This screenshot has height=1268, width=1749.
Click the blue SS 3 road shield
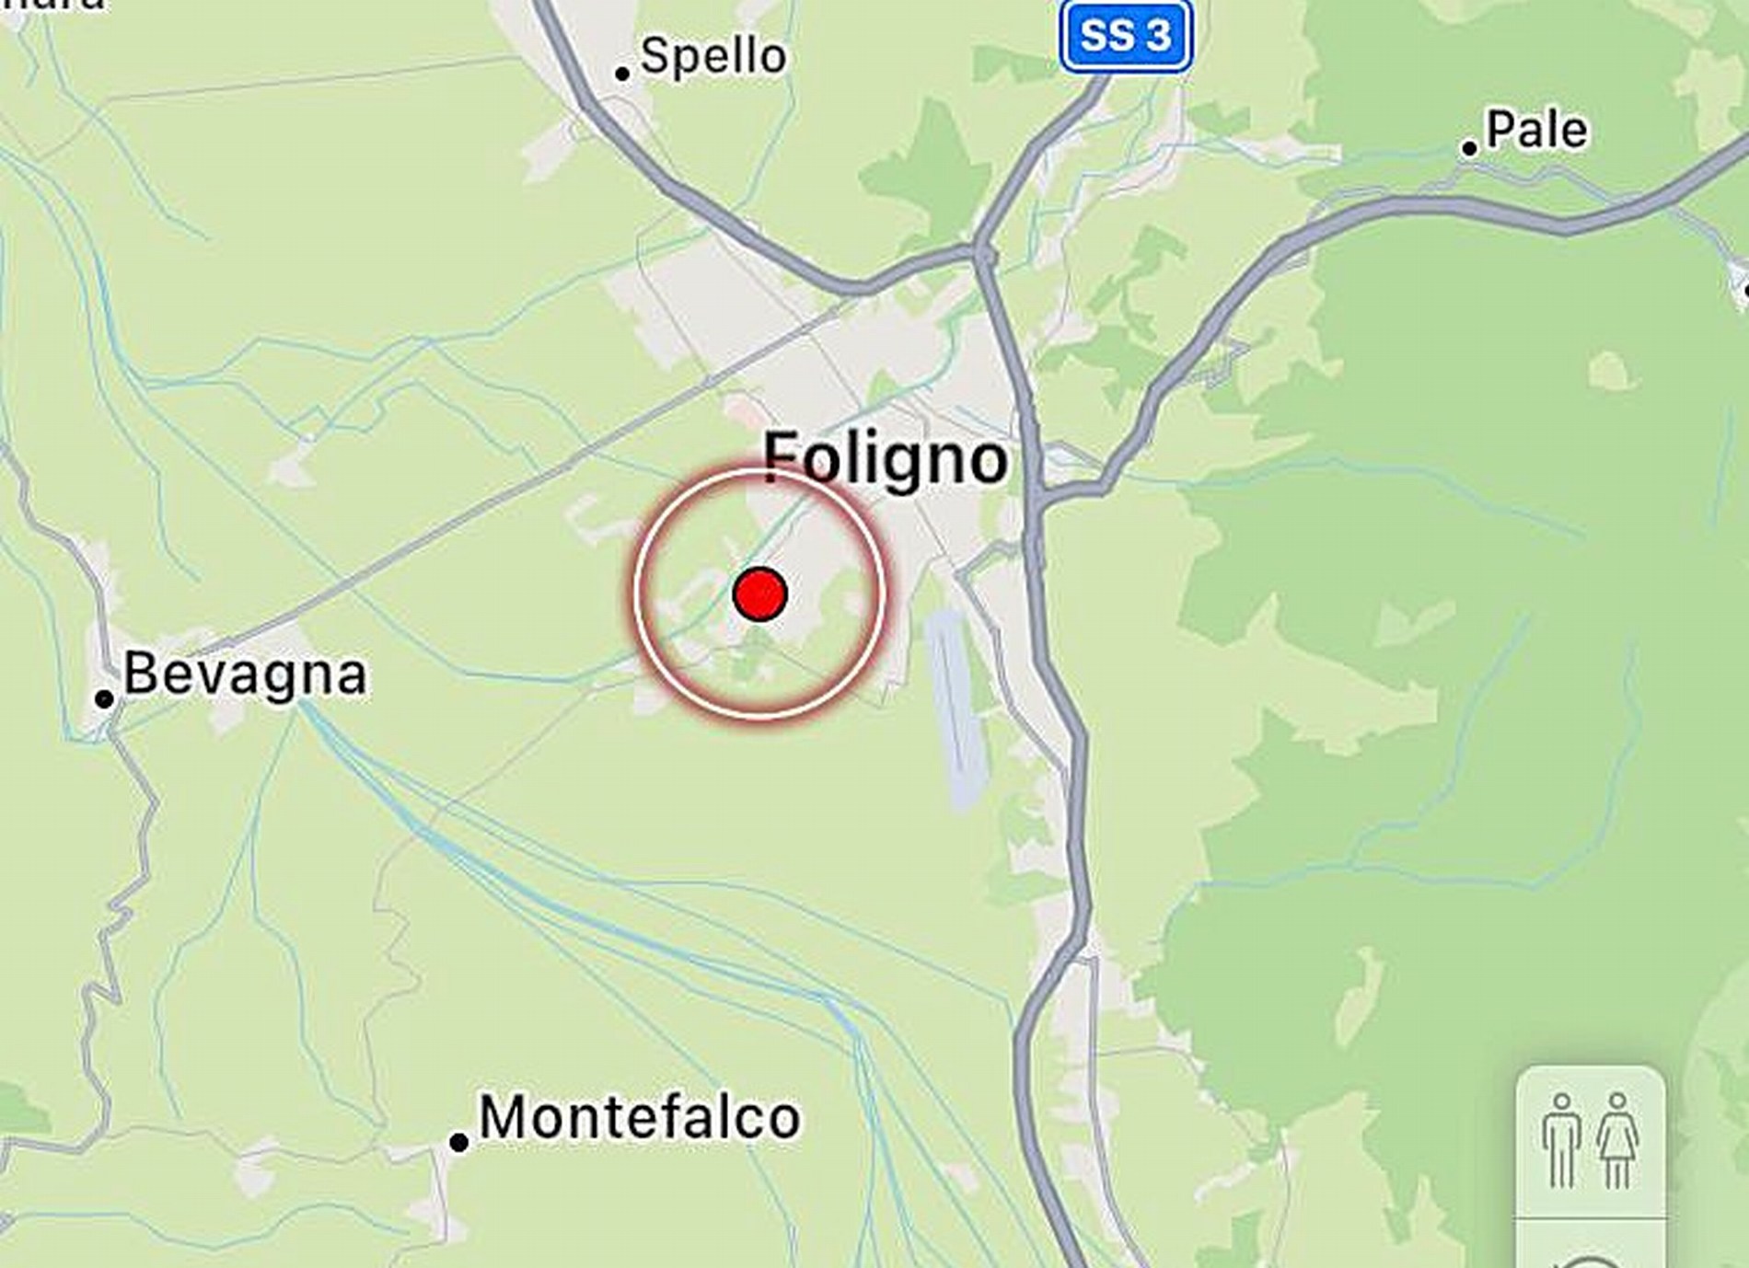coord(1126,36)
